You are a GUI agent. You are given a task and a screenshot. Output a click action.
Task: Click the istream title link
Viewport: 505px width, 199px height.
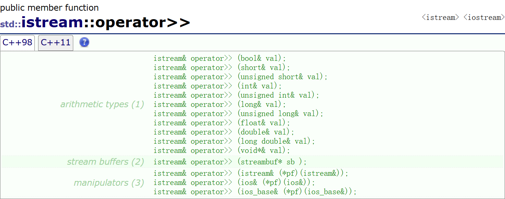coord(52,22)
